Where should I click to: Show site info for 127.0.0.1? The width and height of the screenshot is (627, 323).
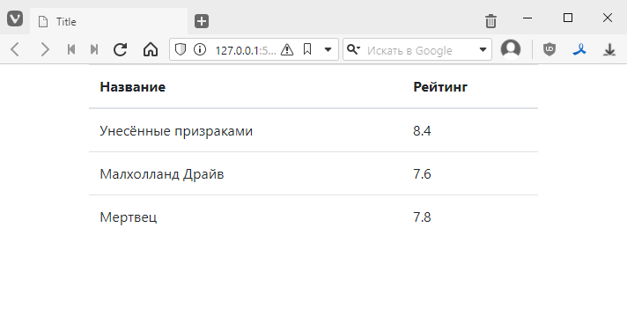200,49
